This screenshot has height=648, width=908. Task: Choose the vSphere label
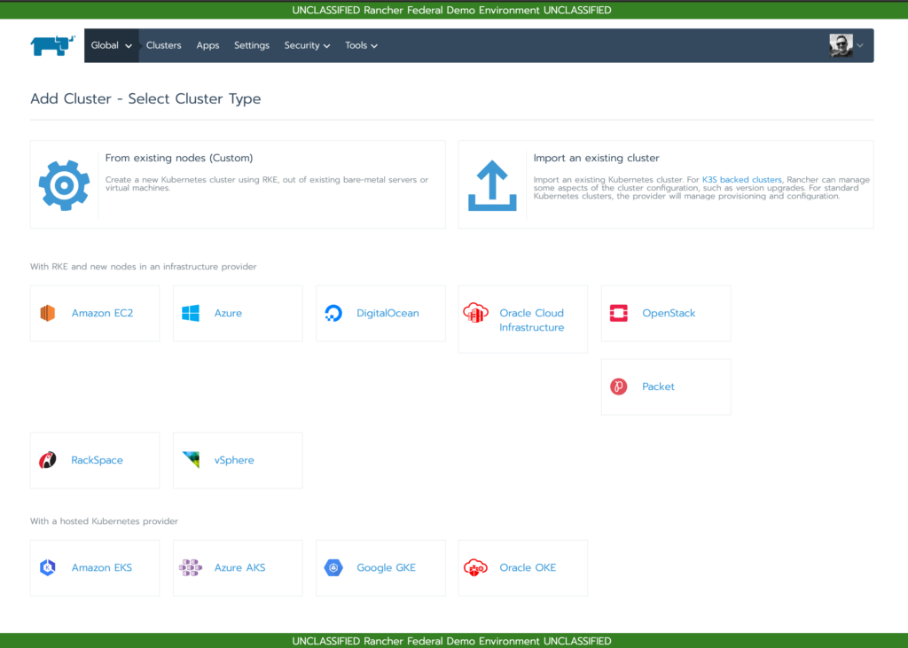pos(234,460)
